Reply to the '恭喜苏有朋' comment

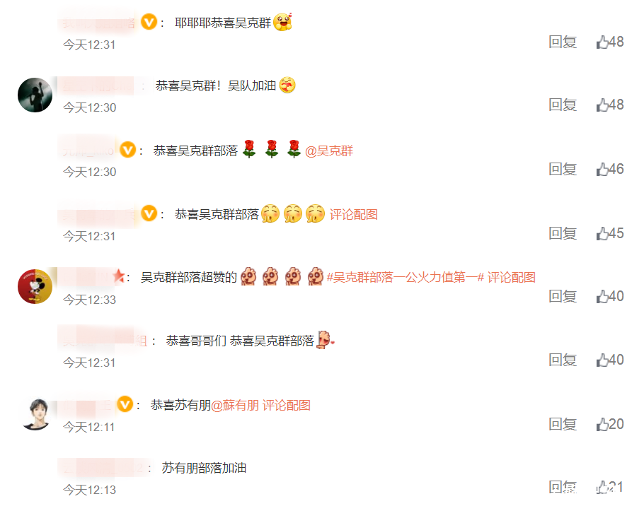(x=563, y=424)
